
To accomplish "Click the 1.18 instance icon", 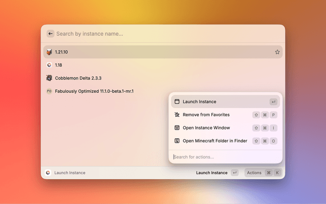I will 49,65.
